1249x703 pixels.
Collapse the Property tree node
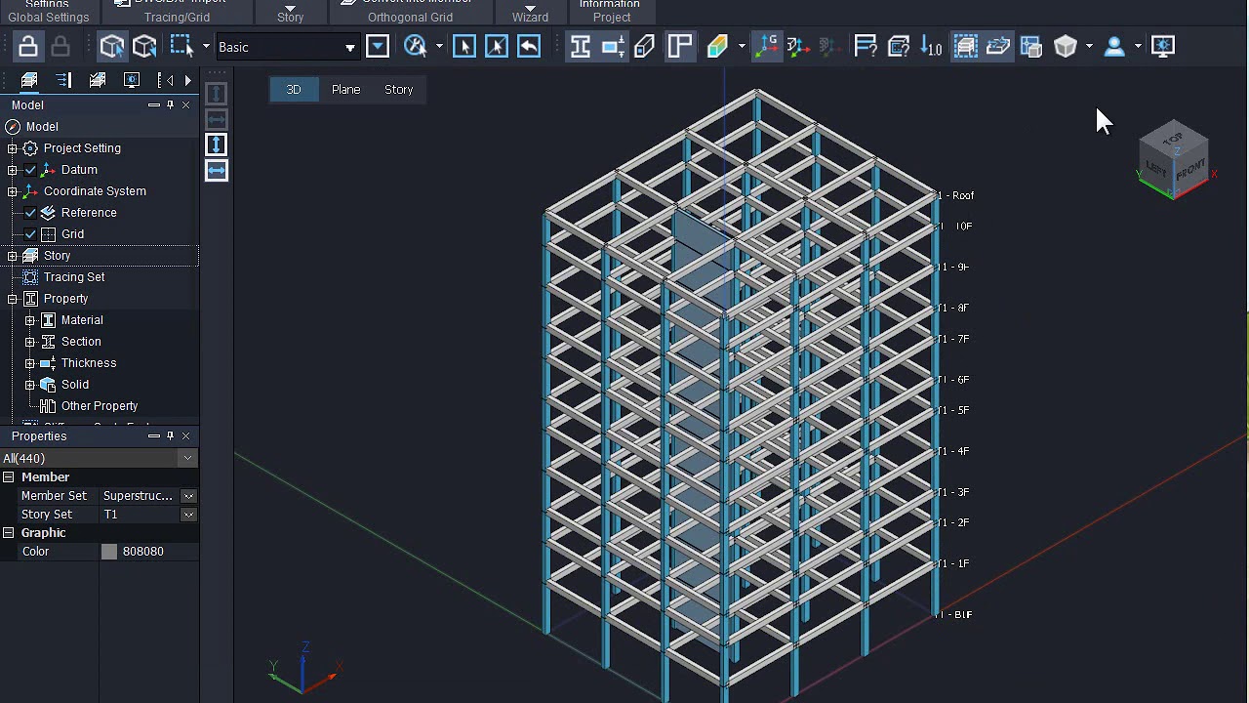(x=13, y=299)
